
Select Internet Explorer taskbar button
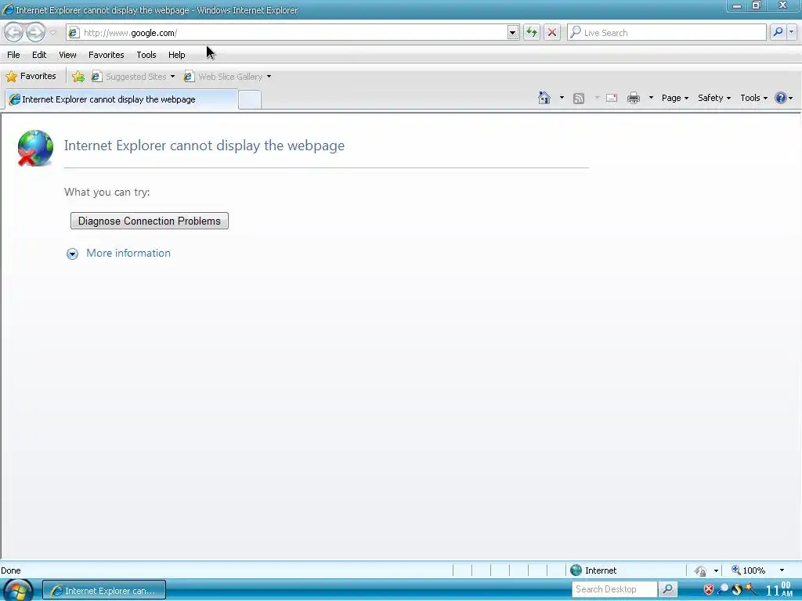(x=104, y=591)
